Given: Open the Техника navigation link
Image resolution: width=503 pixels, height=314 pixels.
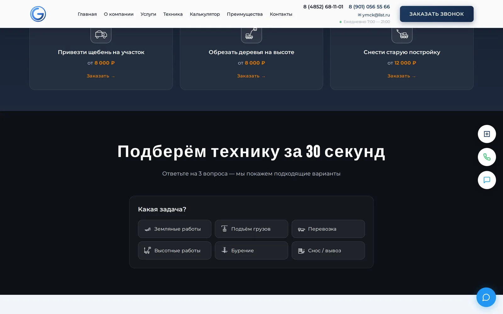Looking at the screenshot, I should (x=173, y=14).
